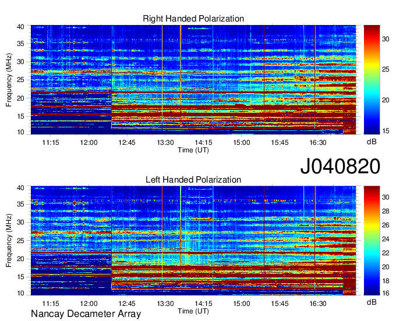The width and height of the screenshot is (396, 321).
Task: Select the J040820 observation label
Action: click(340, 166)
